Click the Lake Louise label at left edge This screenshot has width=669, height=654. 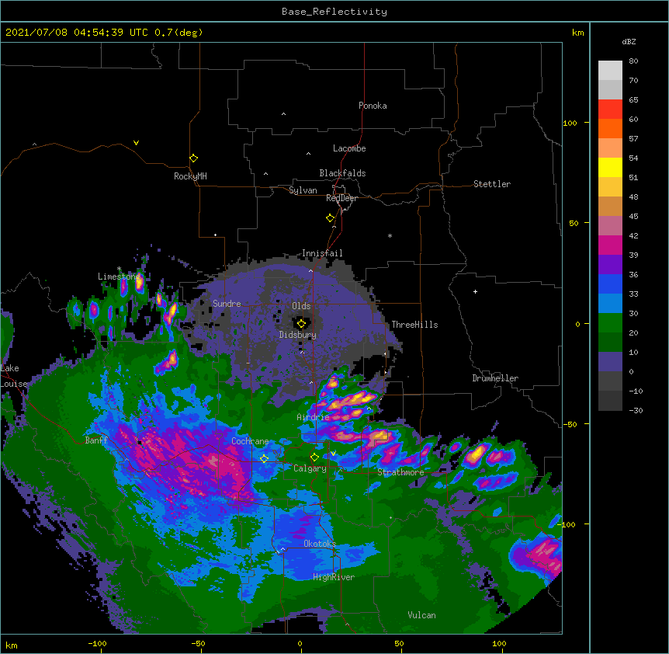click(14, 376)
